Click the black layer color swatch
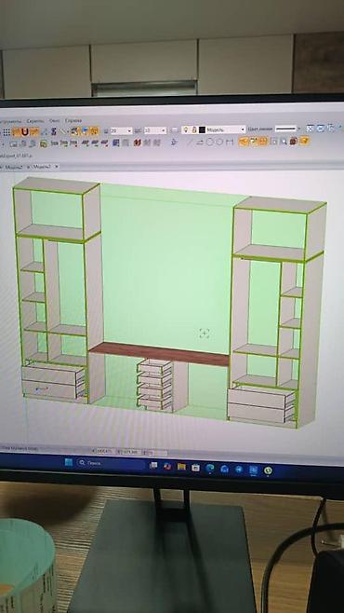344x613 pixels. pyautogui.click(x=202, y=129)
